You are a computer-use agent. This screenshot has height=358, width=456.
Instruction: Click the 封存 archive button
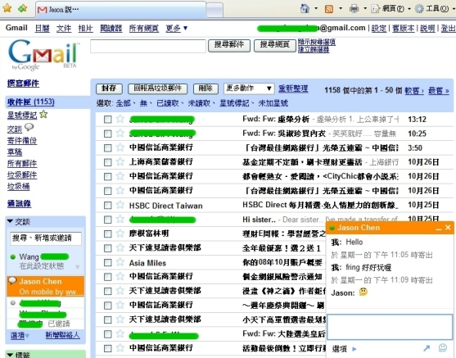(109, 88)
